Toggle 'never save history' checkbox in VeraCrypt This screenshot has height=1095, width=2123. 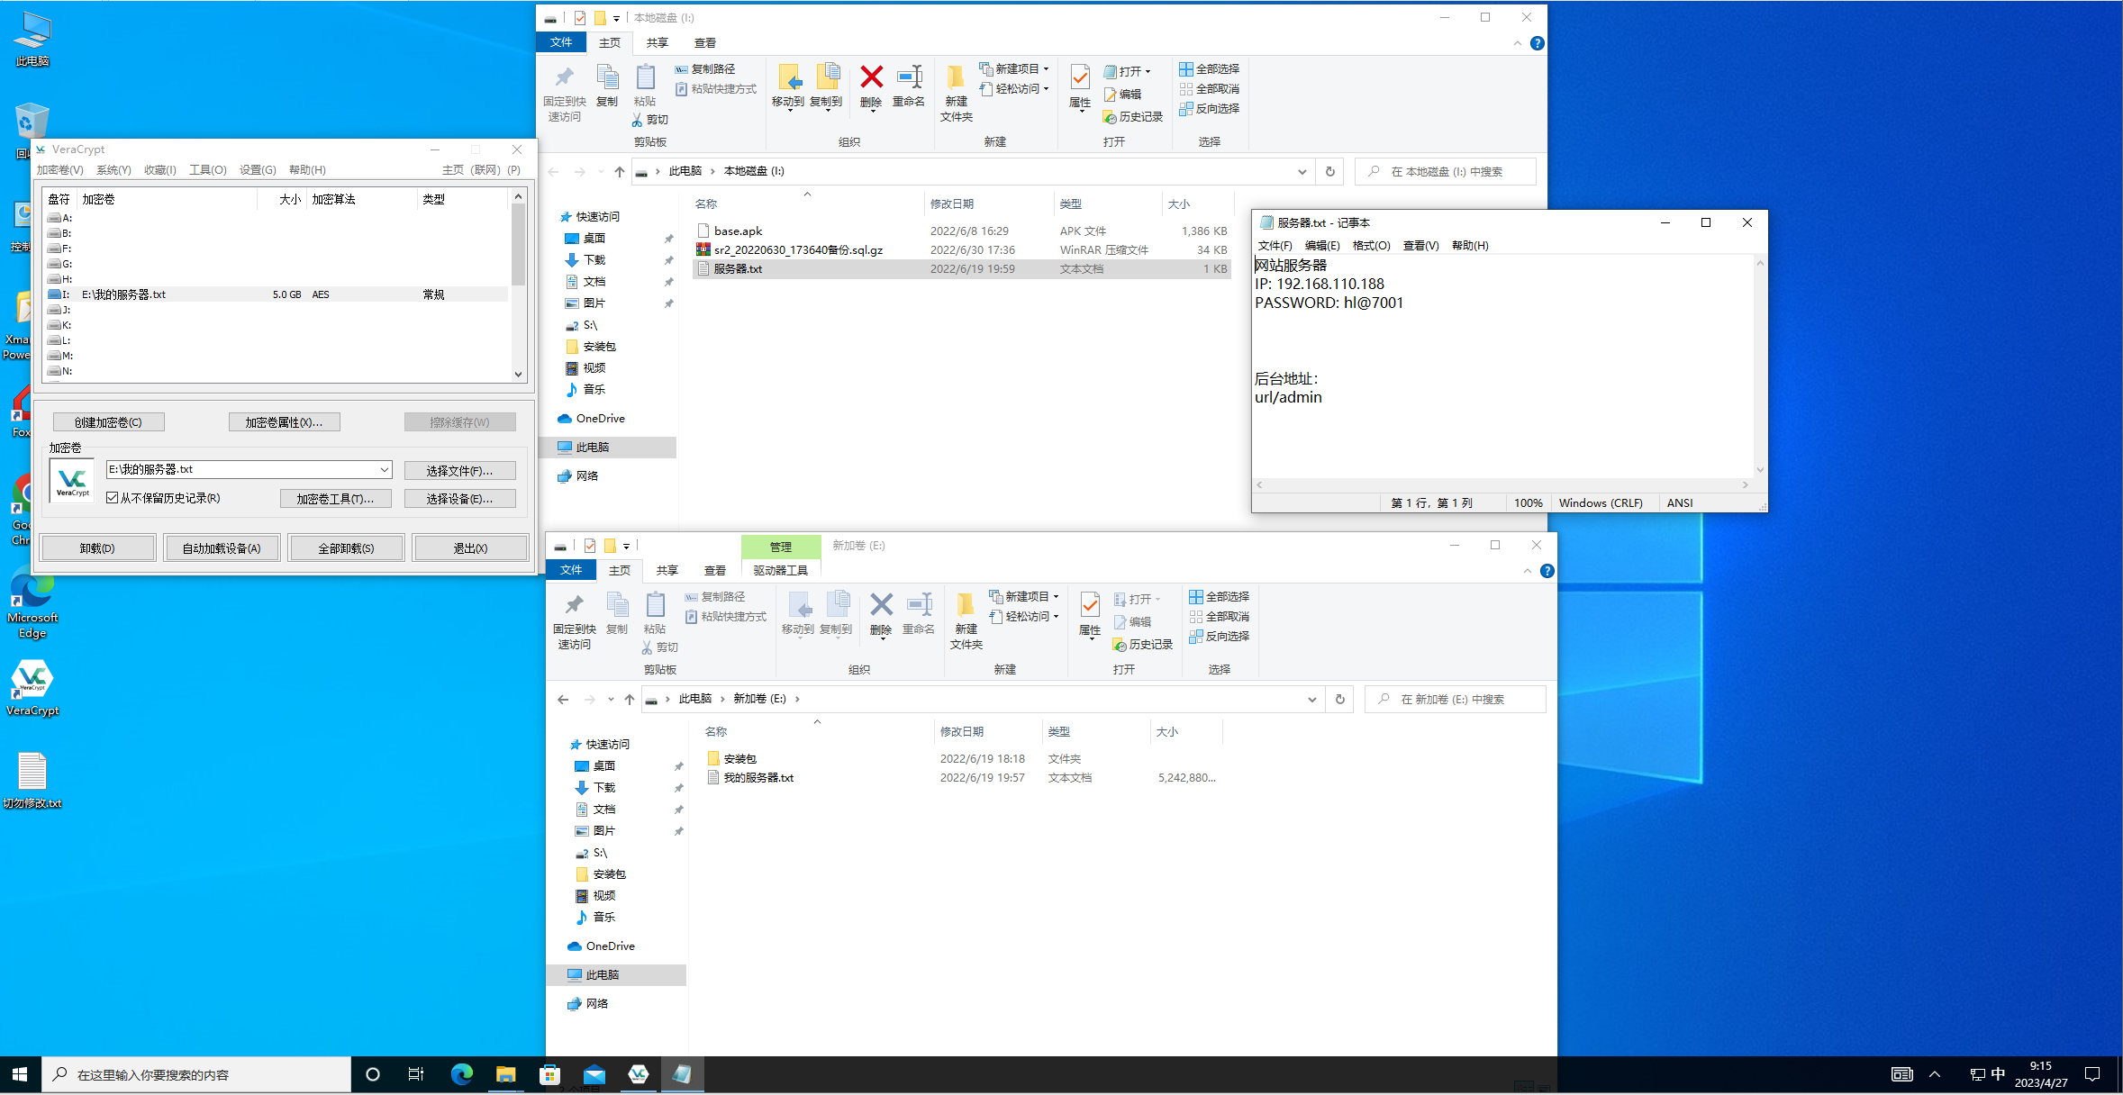coord(113,498)
